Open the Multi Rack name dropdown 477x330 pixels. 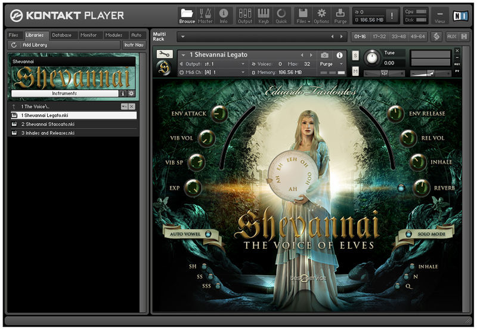183,37
